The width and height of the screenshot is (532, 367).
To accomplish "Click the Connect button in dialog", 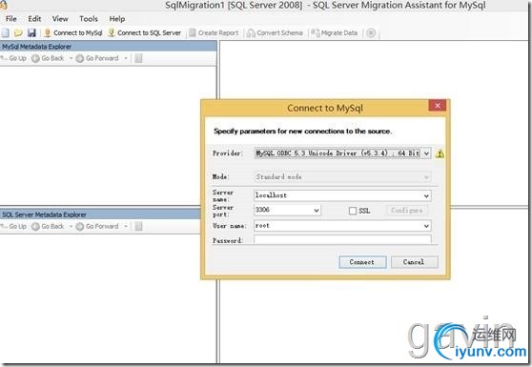I will 362,262.
